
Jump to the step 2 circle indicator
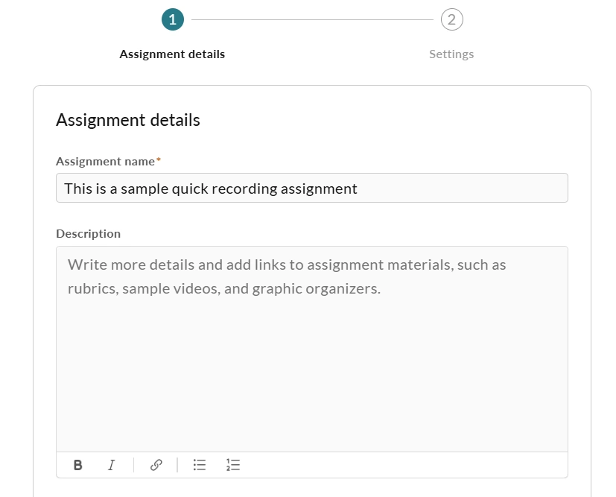click(452, 19)
